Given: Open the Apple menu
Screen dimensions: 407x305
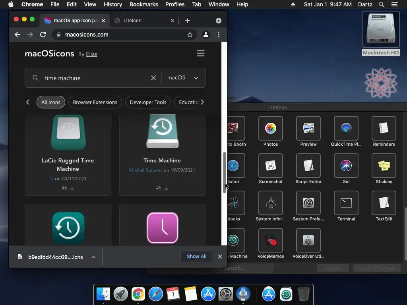Looking at the screenshot, I should (x=11, y=4).
